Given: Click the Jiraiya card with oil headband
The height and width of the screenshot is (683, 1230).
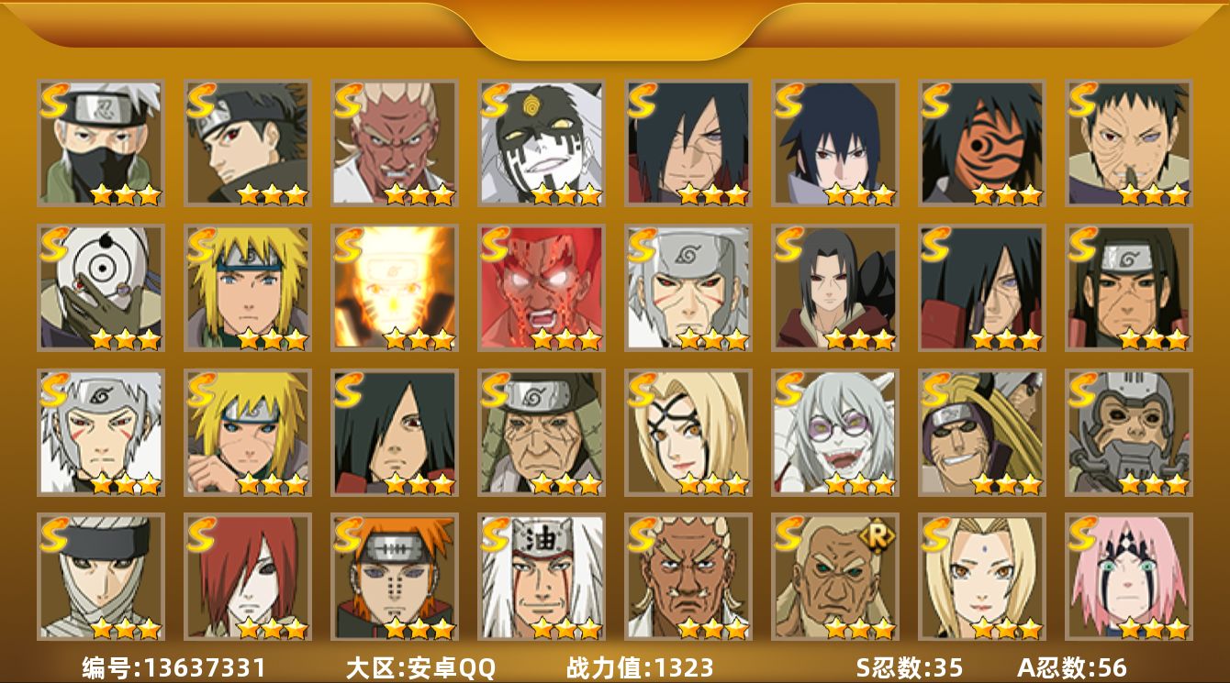Looking at the screenshot, I should point(541,577).
